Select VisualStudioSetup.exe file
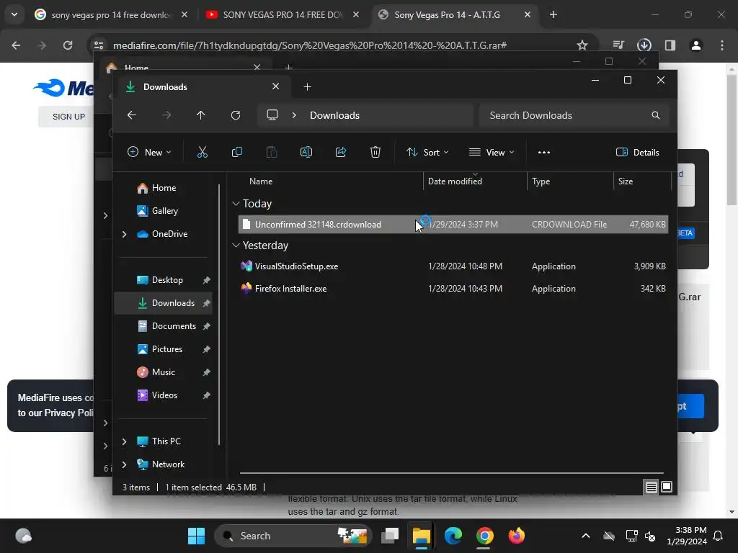This screenshot has width=738, height=553. pos(453,266)
